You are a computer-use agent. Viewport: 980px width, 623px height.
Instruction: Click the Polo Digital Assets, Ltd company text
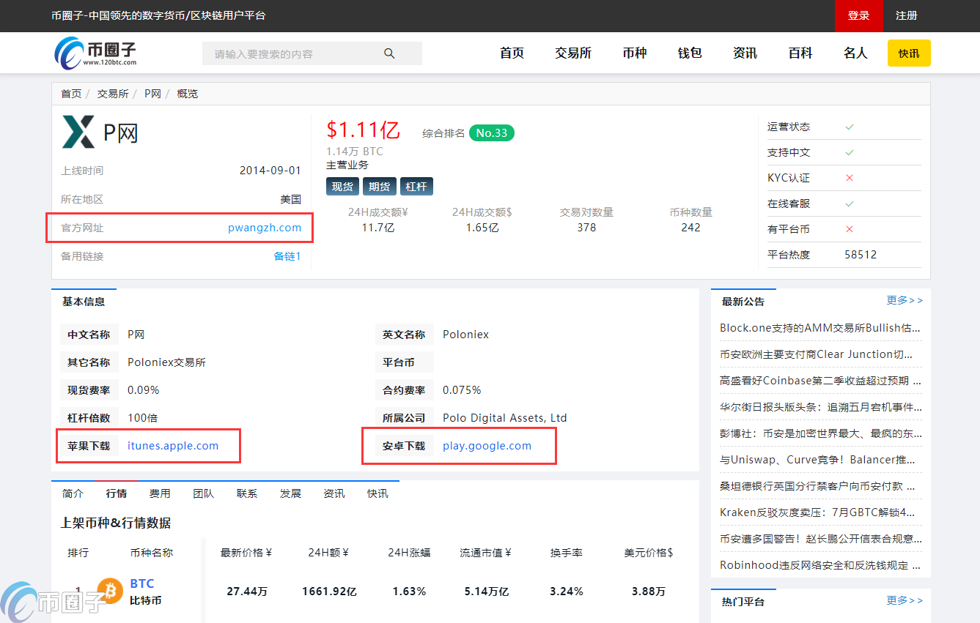505,418
